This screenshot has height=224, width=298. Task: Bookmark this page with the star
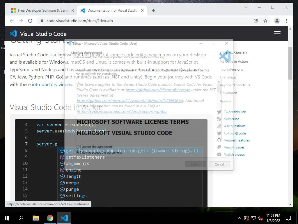[265, 21]
